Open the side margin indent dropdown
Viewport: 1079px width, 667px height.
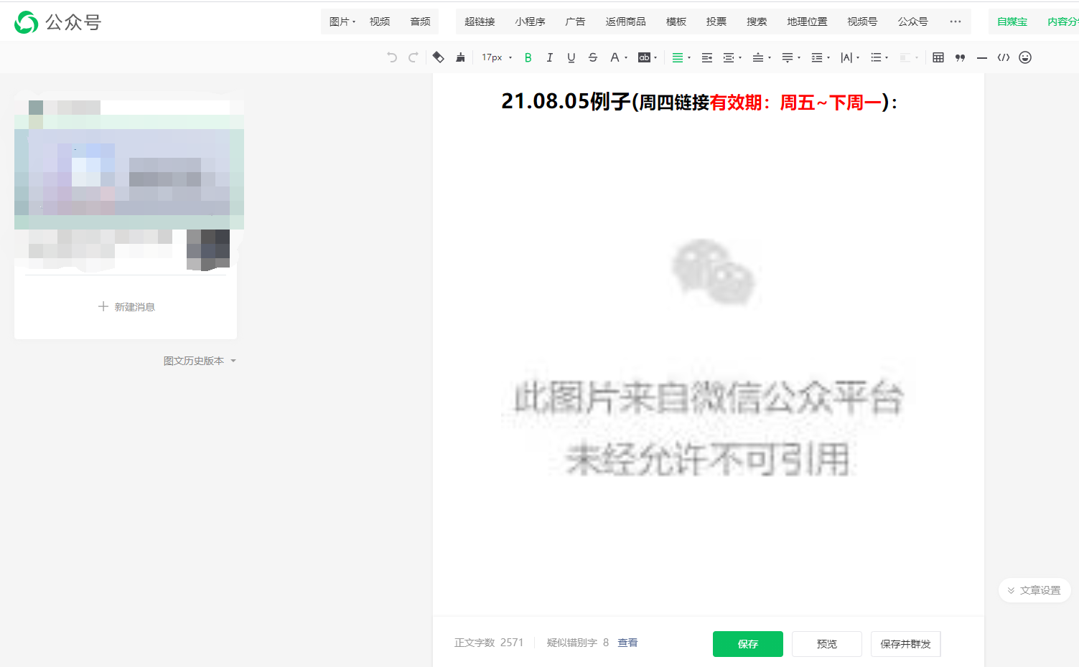(x=732, y=57)
